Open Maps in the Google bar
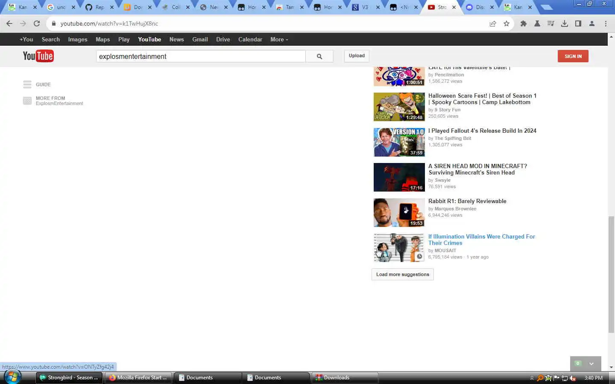Image resolution: width=615 pixels, height=384 pixels. [x=102, y=39]
